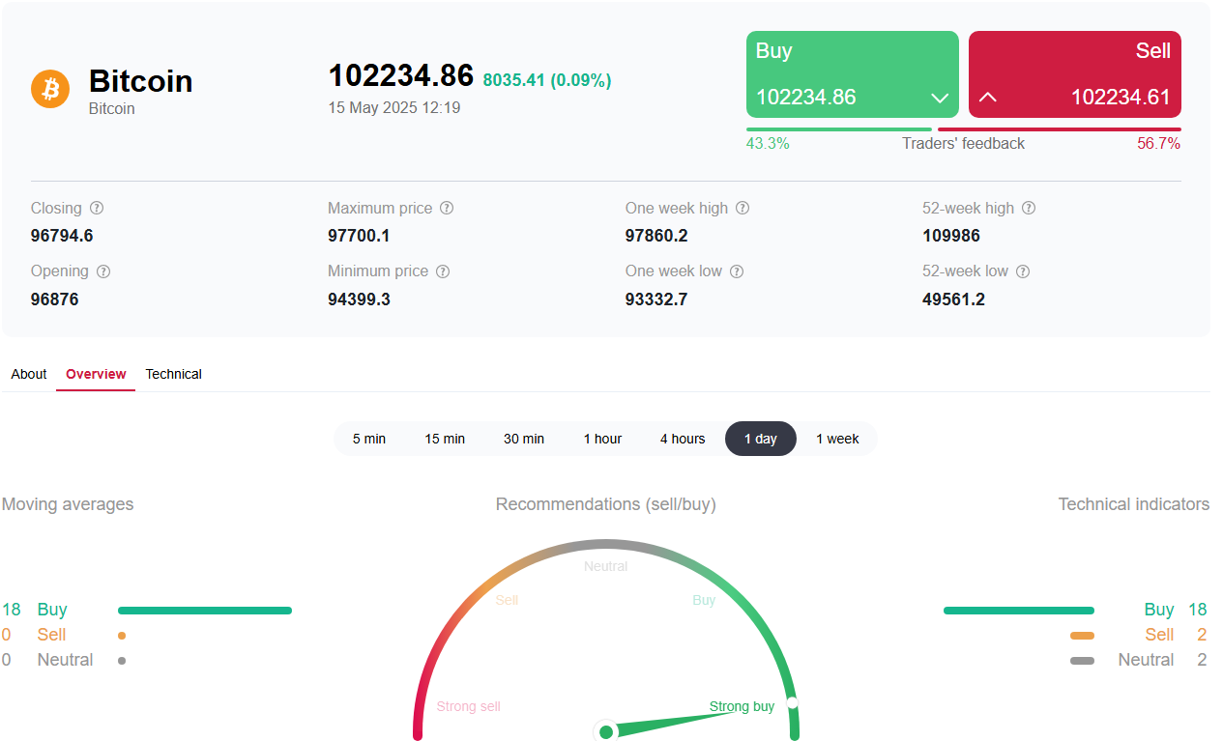Show info icon beside Maximum price
This screenshot has height=741, width=1223.
click(x=447, y=208)
